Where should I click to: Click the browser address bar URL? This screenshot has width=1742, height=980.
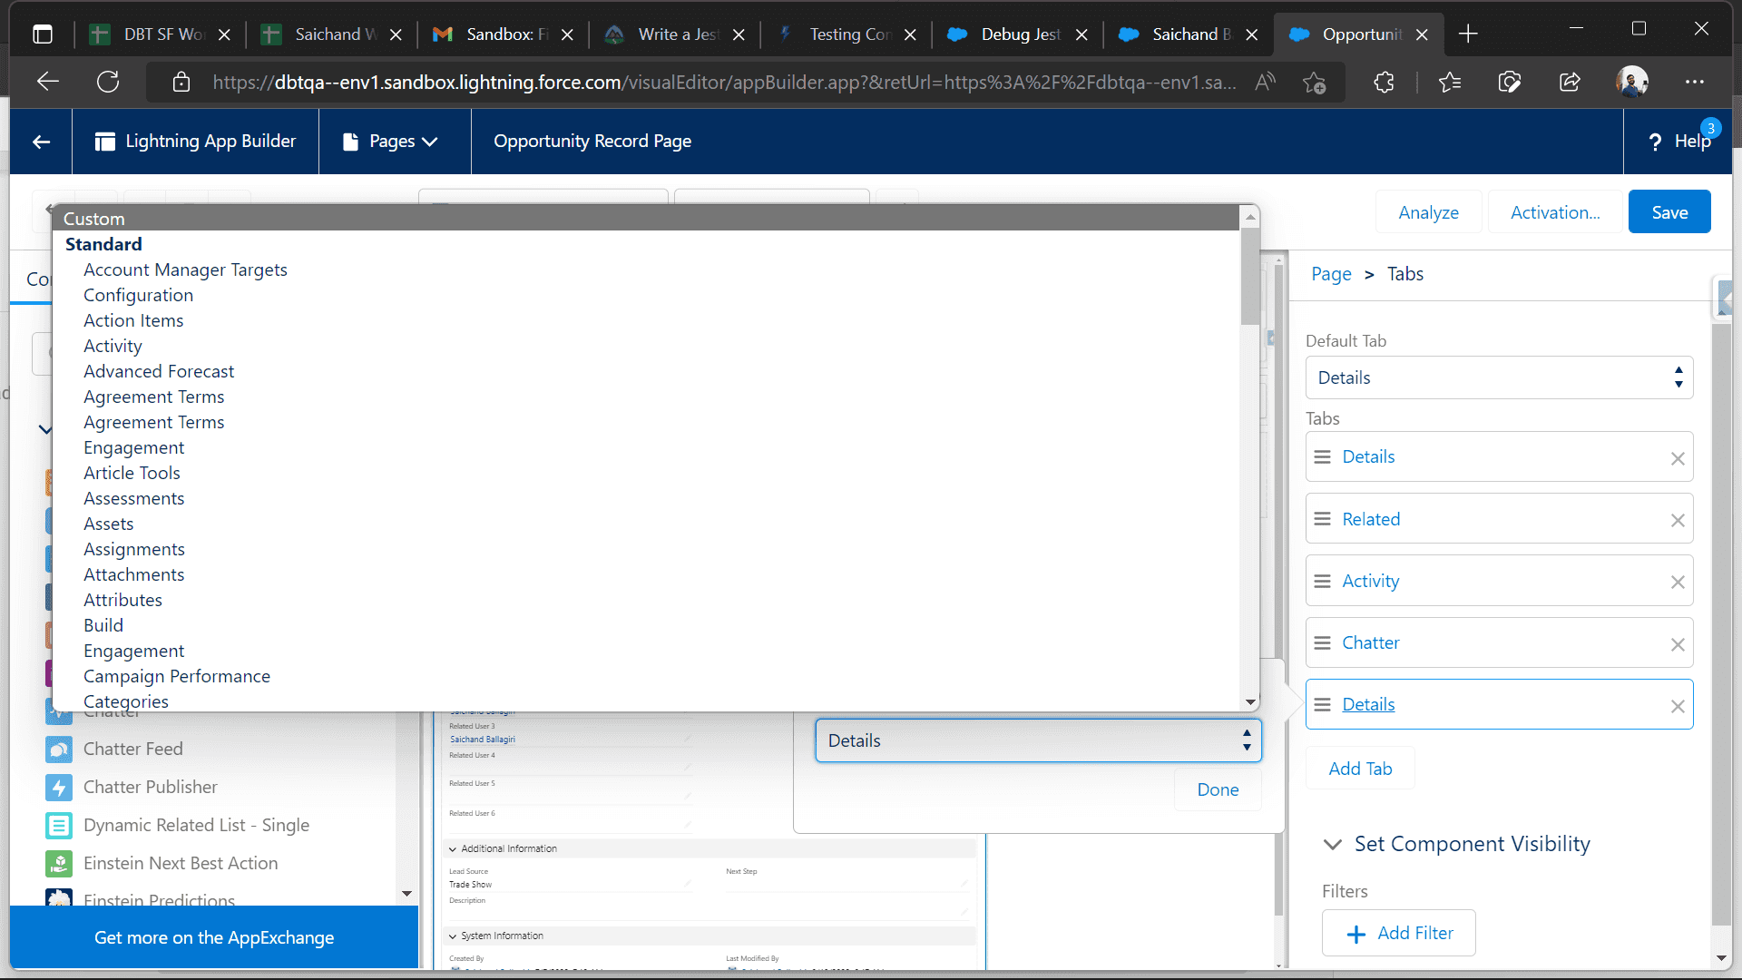pyautogui.click(x=724, y=83)
